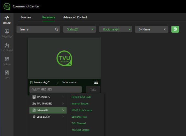
Task: Click the jeremy search field
Action: (38, 29)
